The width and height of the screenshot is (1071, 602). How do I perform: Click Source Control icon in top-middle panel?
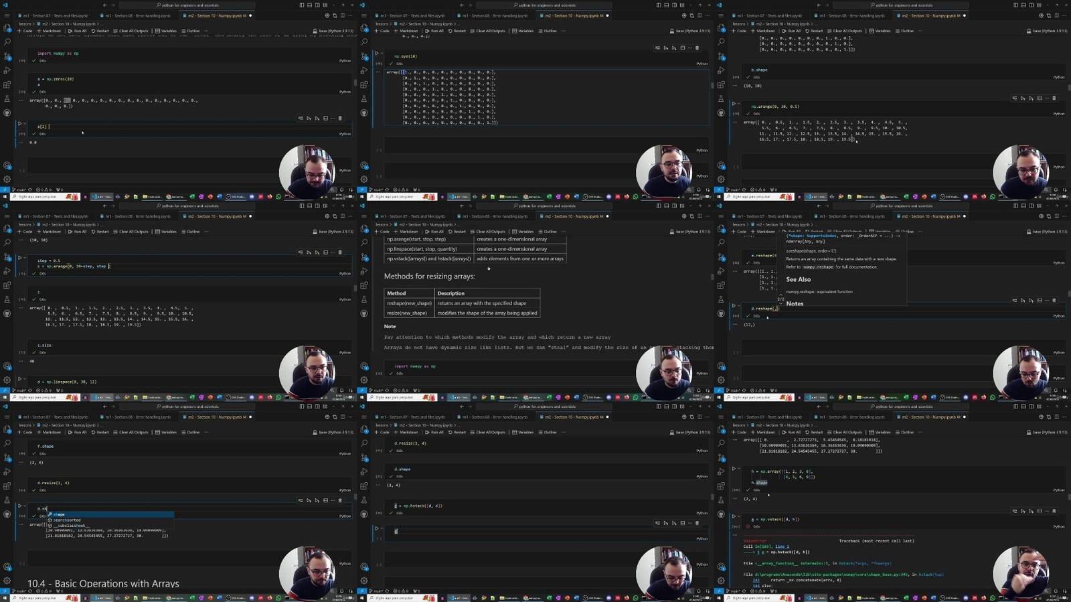point(364,56)
